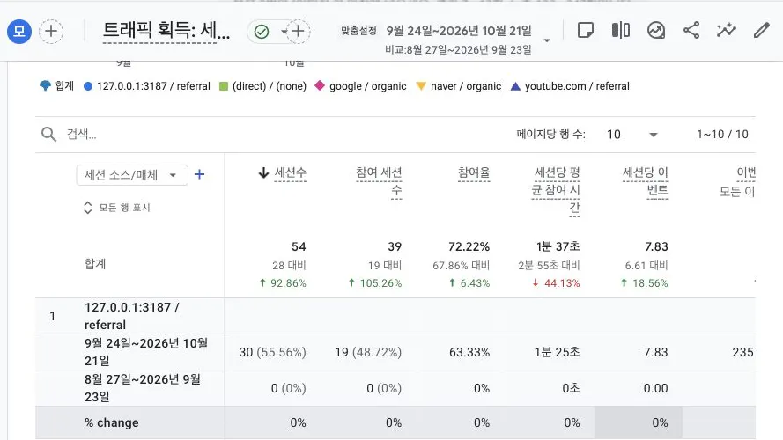Screen dimensions: 783x440
Task: Expand rows with 모든 행 표시
Action: tap(117, 208)
